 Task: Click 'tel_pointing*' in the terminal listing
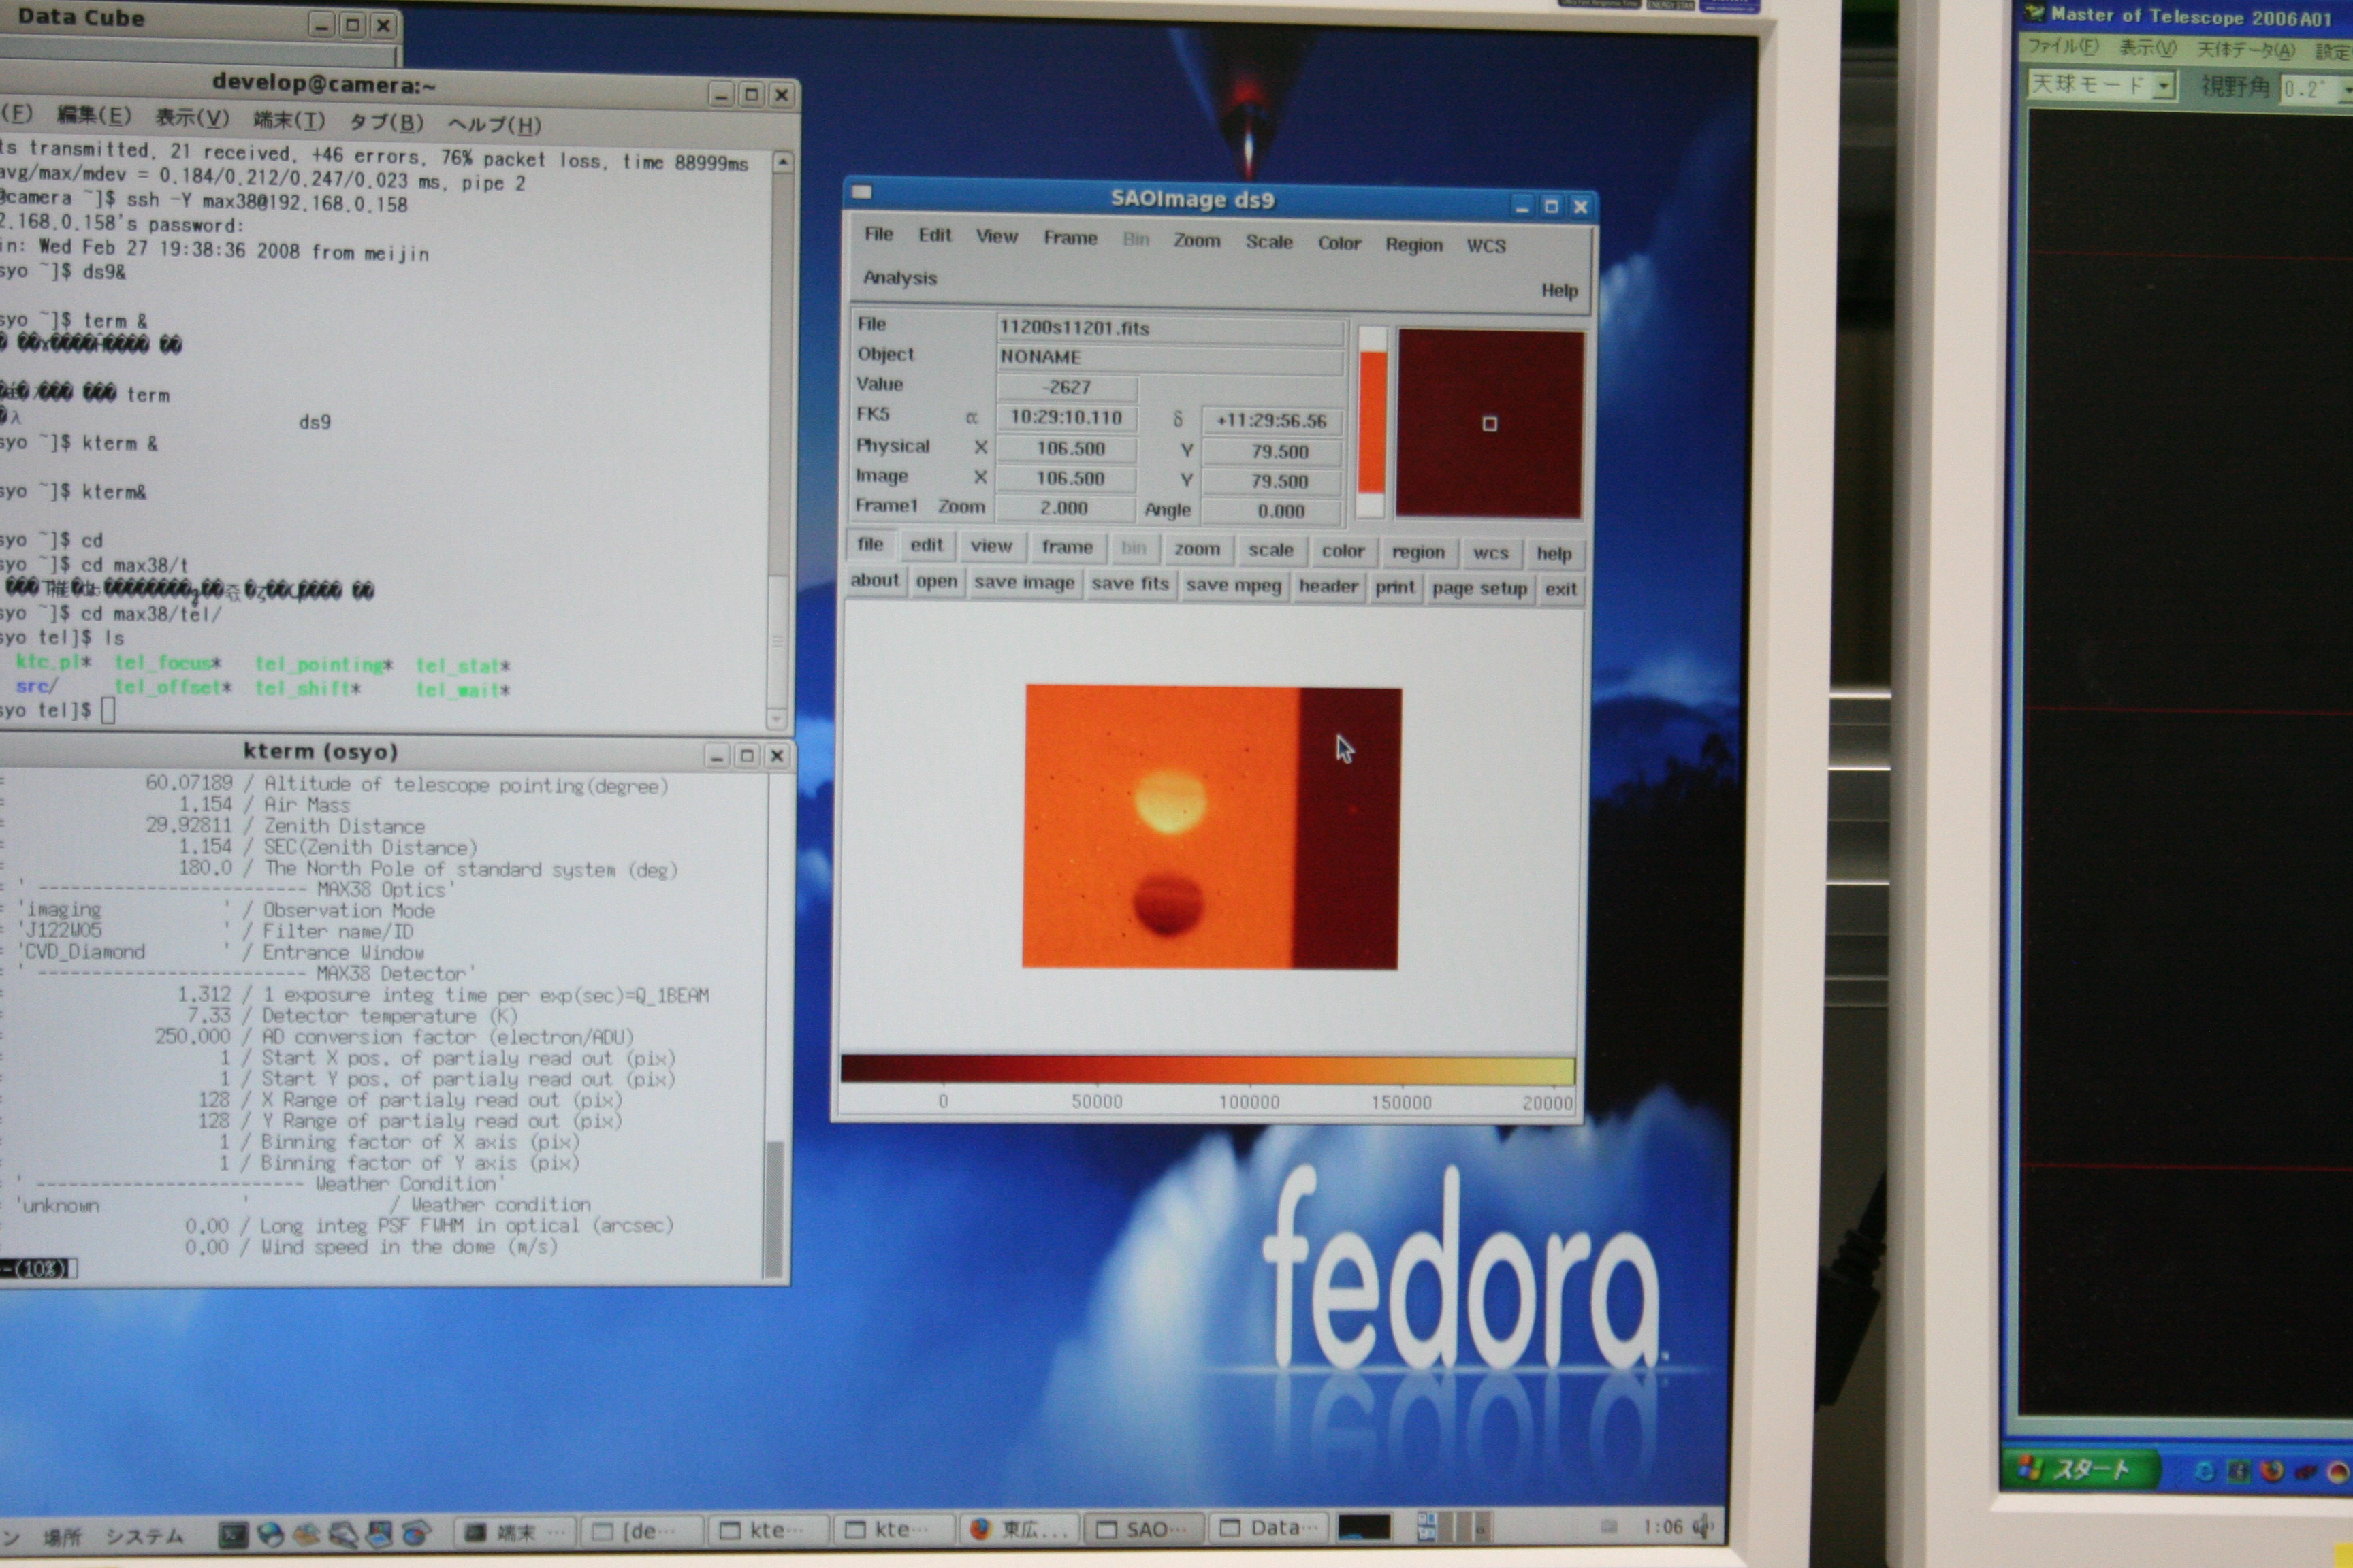click(x=323, y=664)
